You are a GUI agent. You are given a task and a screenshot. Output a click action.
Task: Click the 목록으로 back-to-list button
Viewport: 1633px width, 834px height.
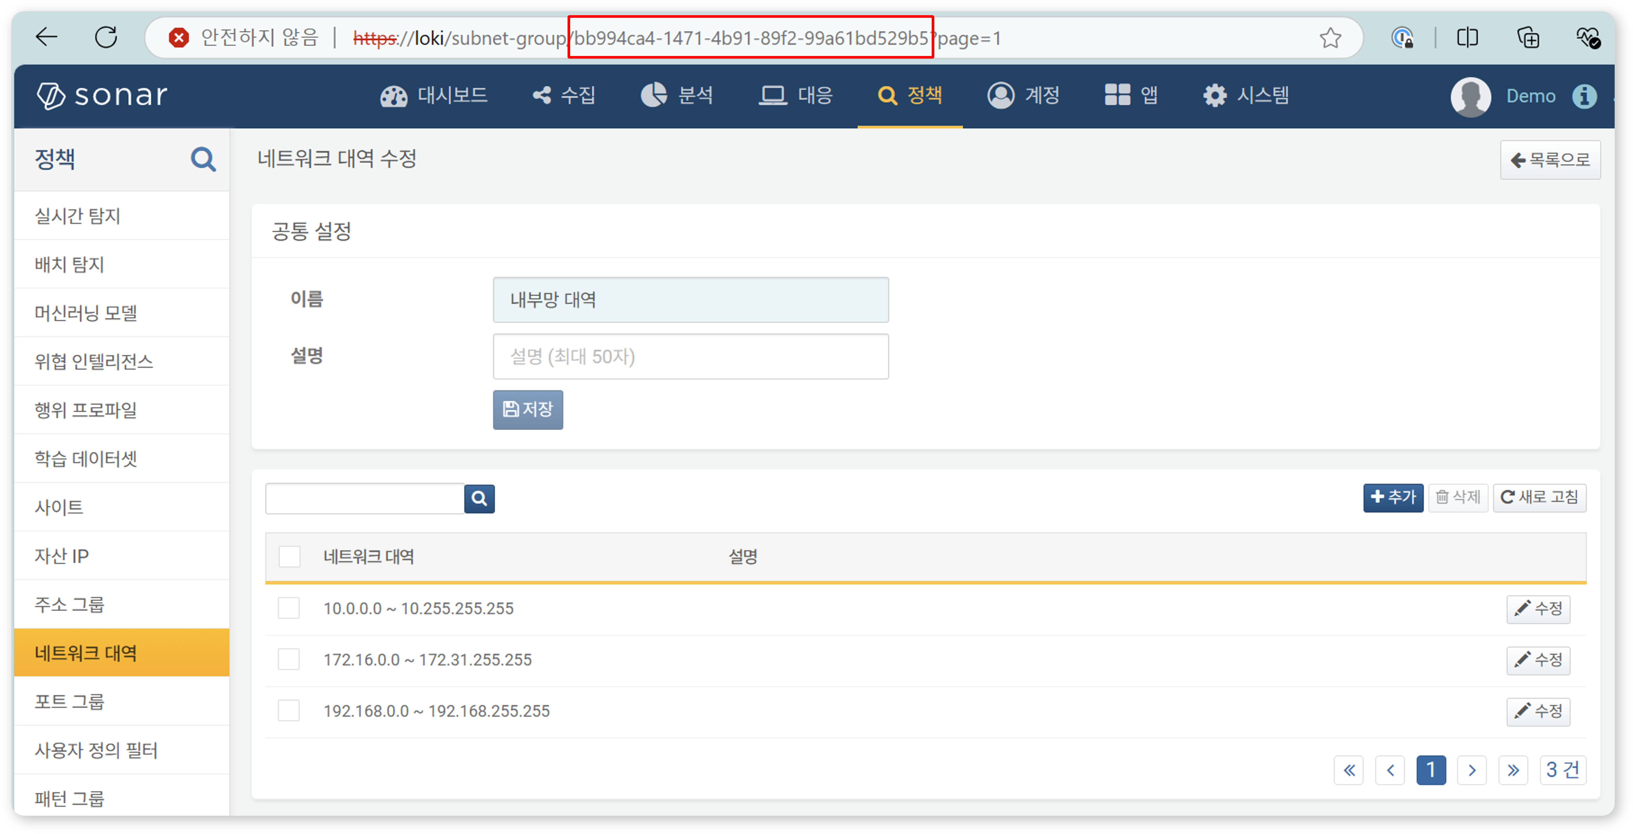tap(1550, 160)
